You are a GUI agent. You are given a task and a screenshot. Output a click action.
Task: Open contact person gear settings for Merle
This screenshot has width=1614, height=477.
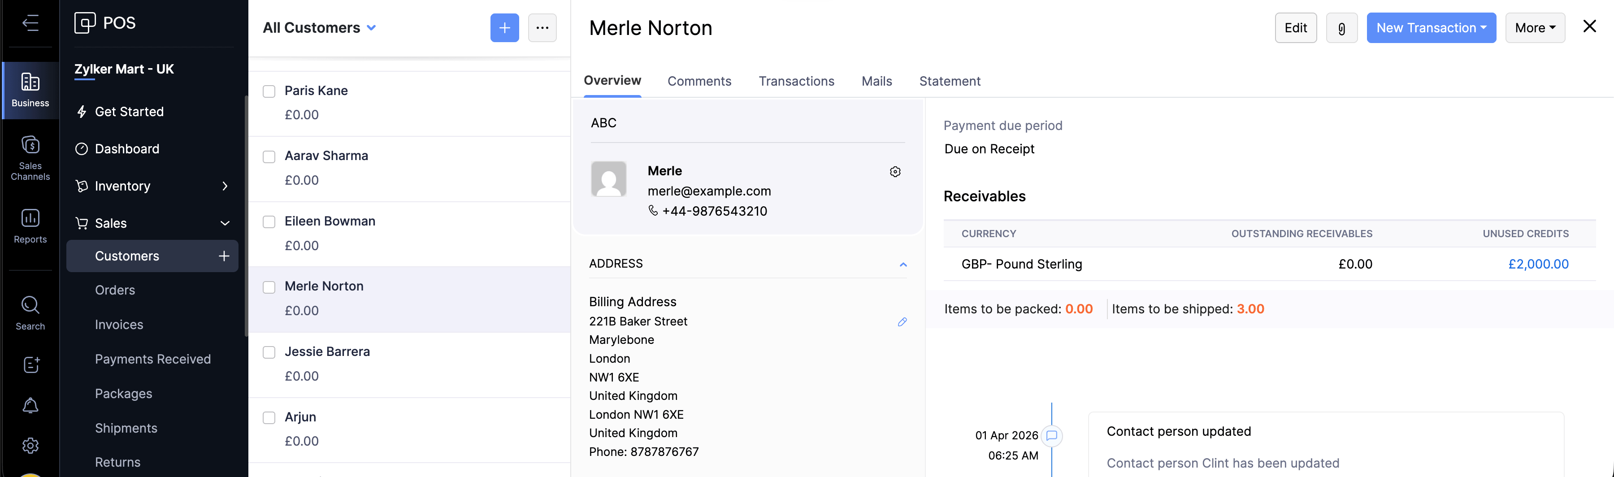(x=895, y=172)
